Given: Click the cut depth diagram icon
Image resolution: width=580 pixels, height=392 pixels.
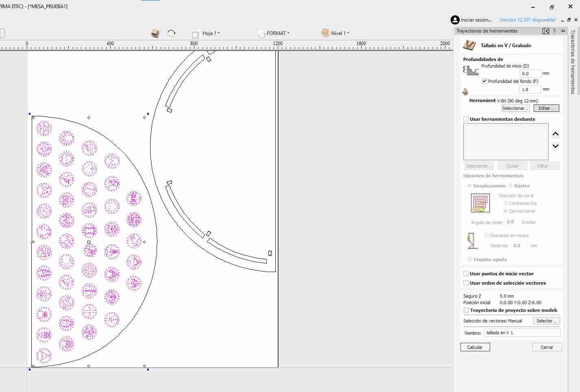Looking at the screenshot, I should pyautogui.click(x=471, y=71).
